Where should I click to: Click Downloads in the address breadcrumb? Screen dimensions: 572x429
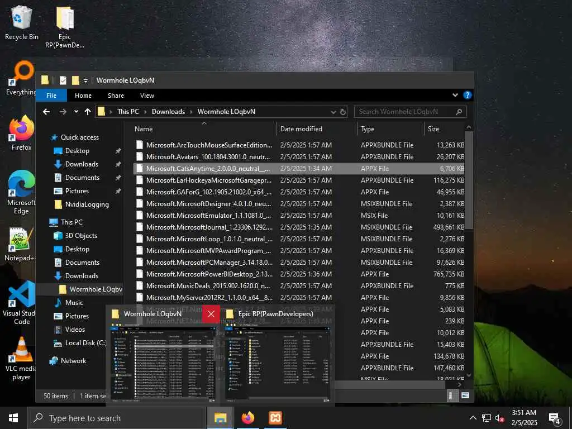point(168,112)
